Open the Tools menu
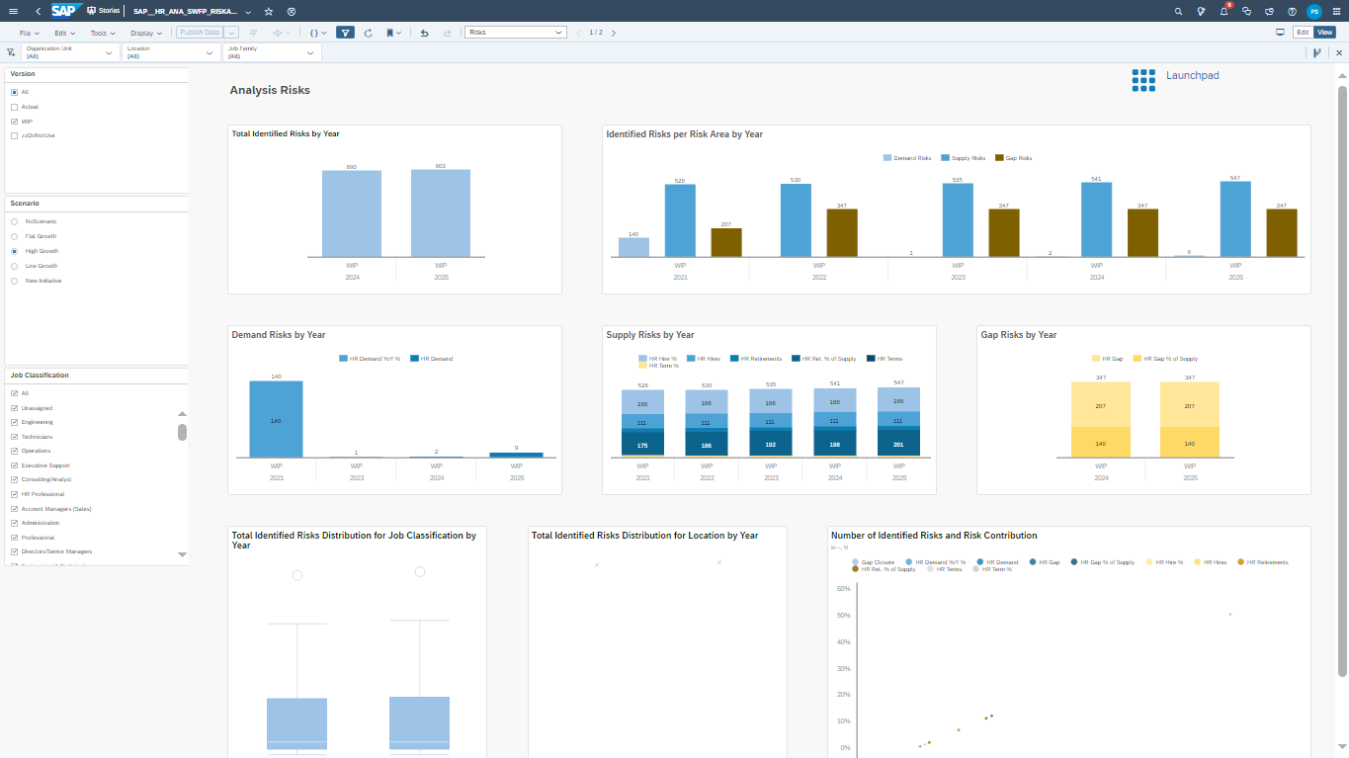 point(103,33)
